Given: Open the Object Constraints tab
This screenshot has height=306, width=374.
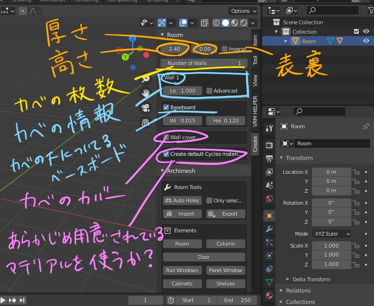Looking at the screenshot, I should (269, 269).
